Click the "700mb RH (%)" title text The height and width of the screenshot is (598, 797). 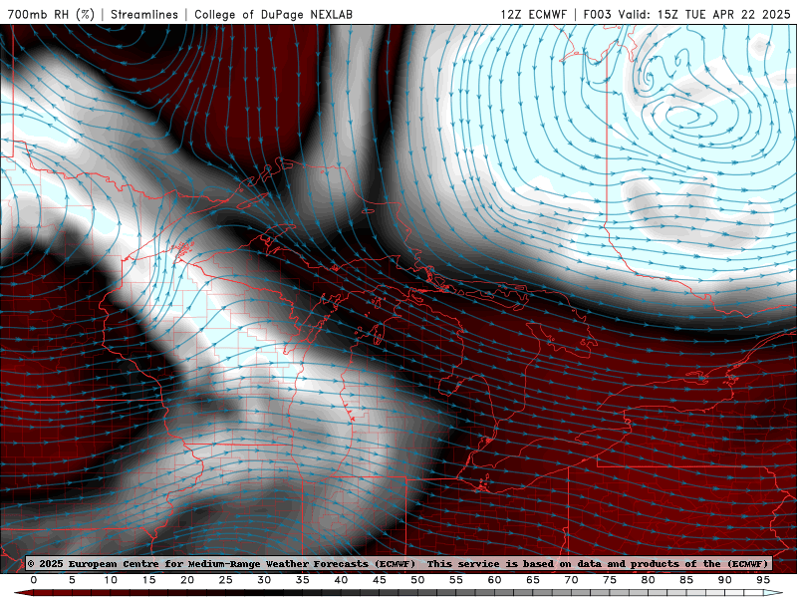[x=51, y=14]
